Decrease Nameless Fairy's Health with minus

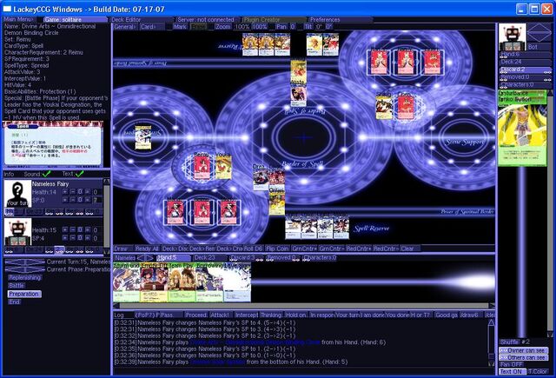[73, 192]
